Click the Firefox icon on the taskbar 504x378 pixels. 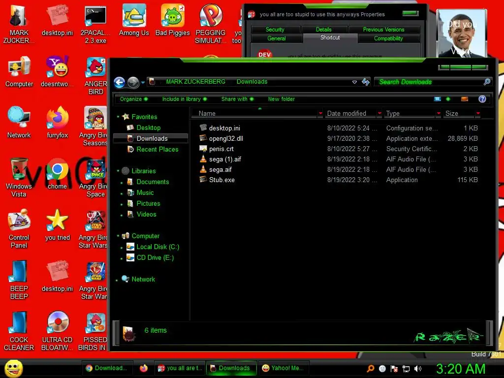[144, 368]
